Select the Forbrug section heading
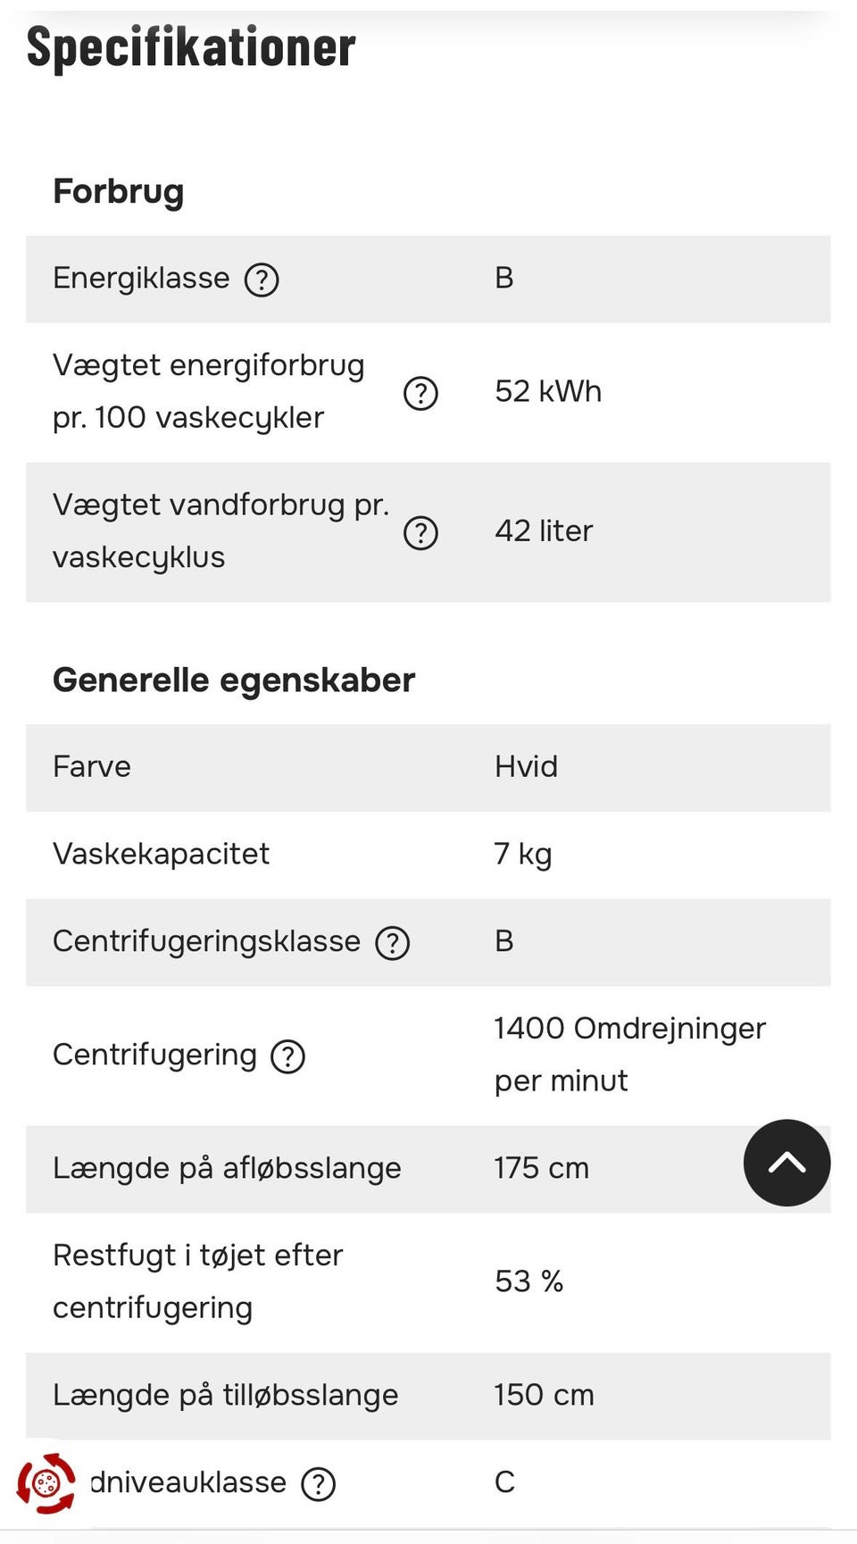857x1544 pixels. point(119,191)
